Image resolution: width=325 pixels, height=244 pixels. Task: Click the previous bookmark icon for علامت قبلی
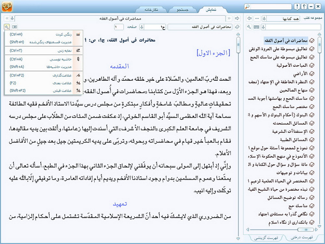click(78, 90)
